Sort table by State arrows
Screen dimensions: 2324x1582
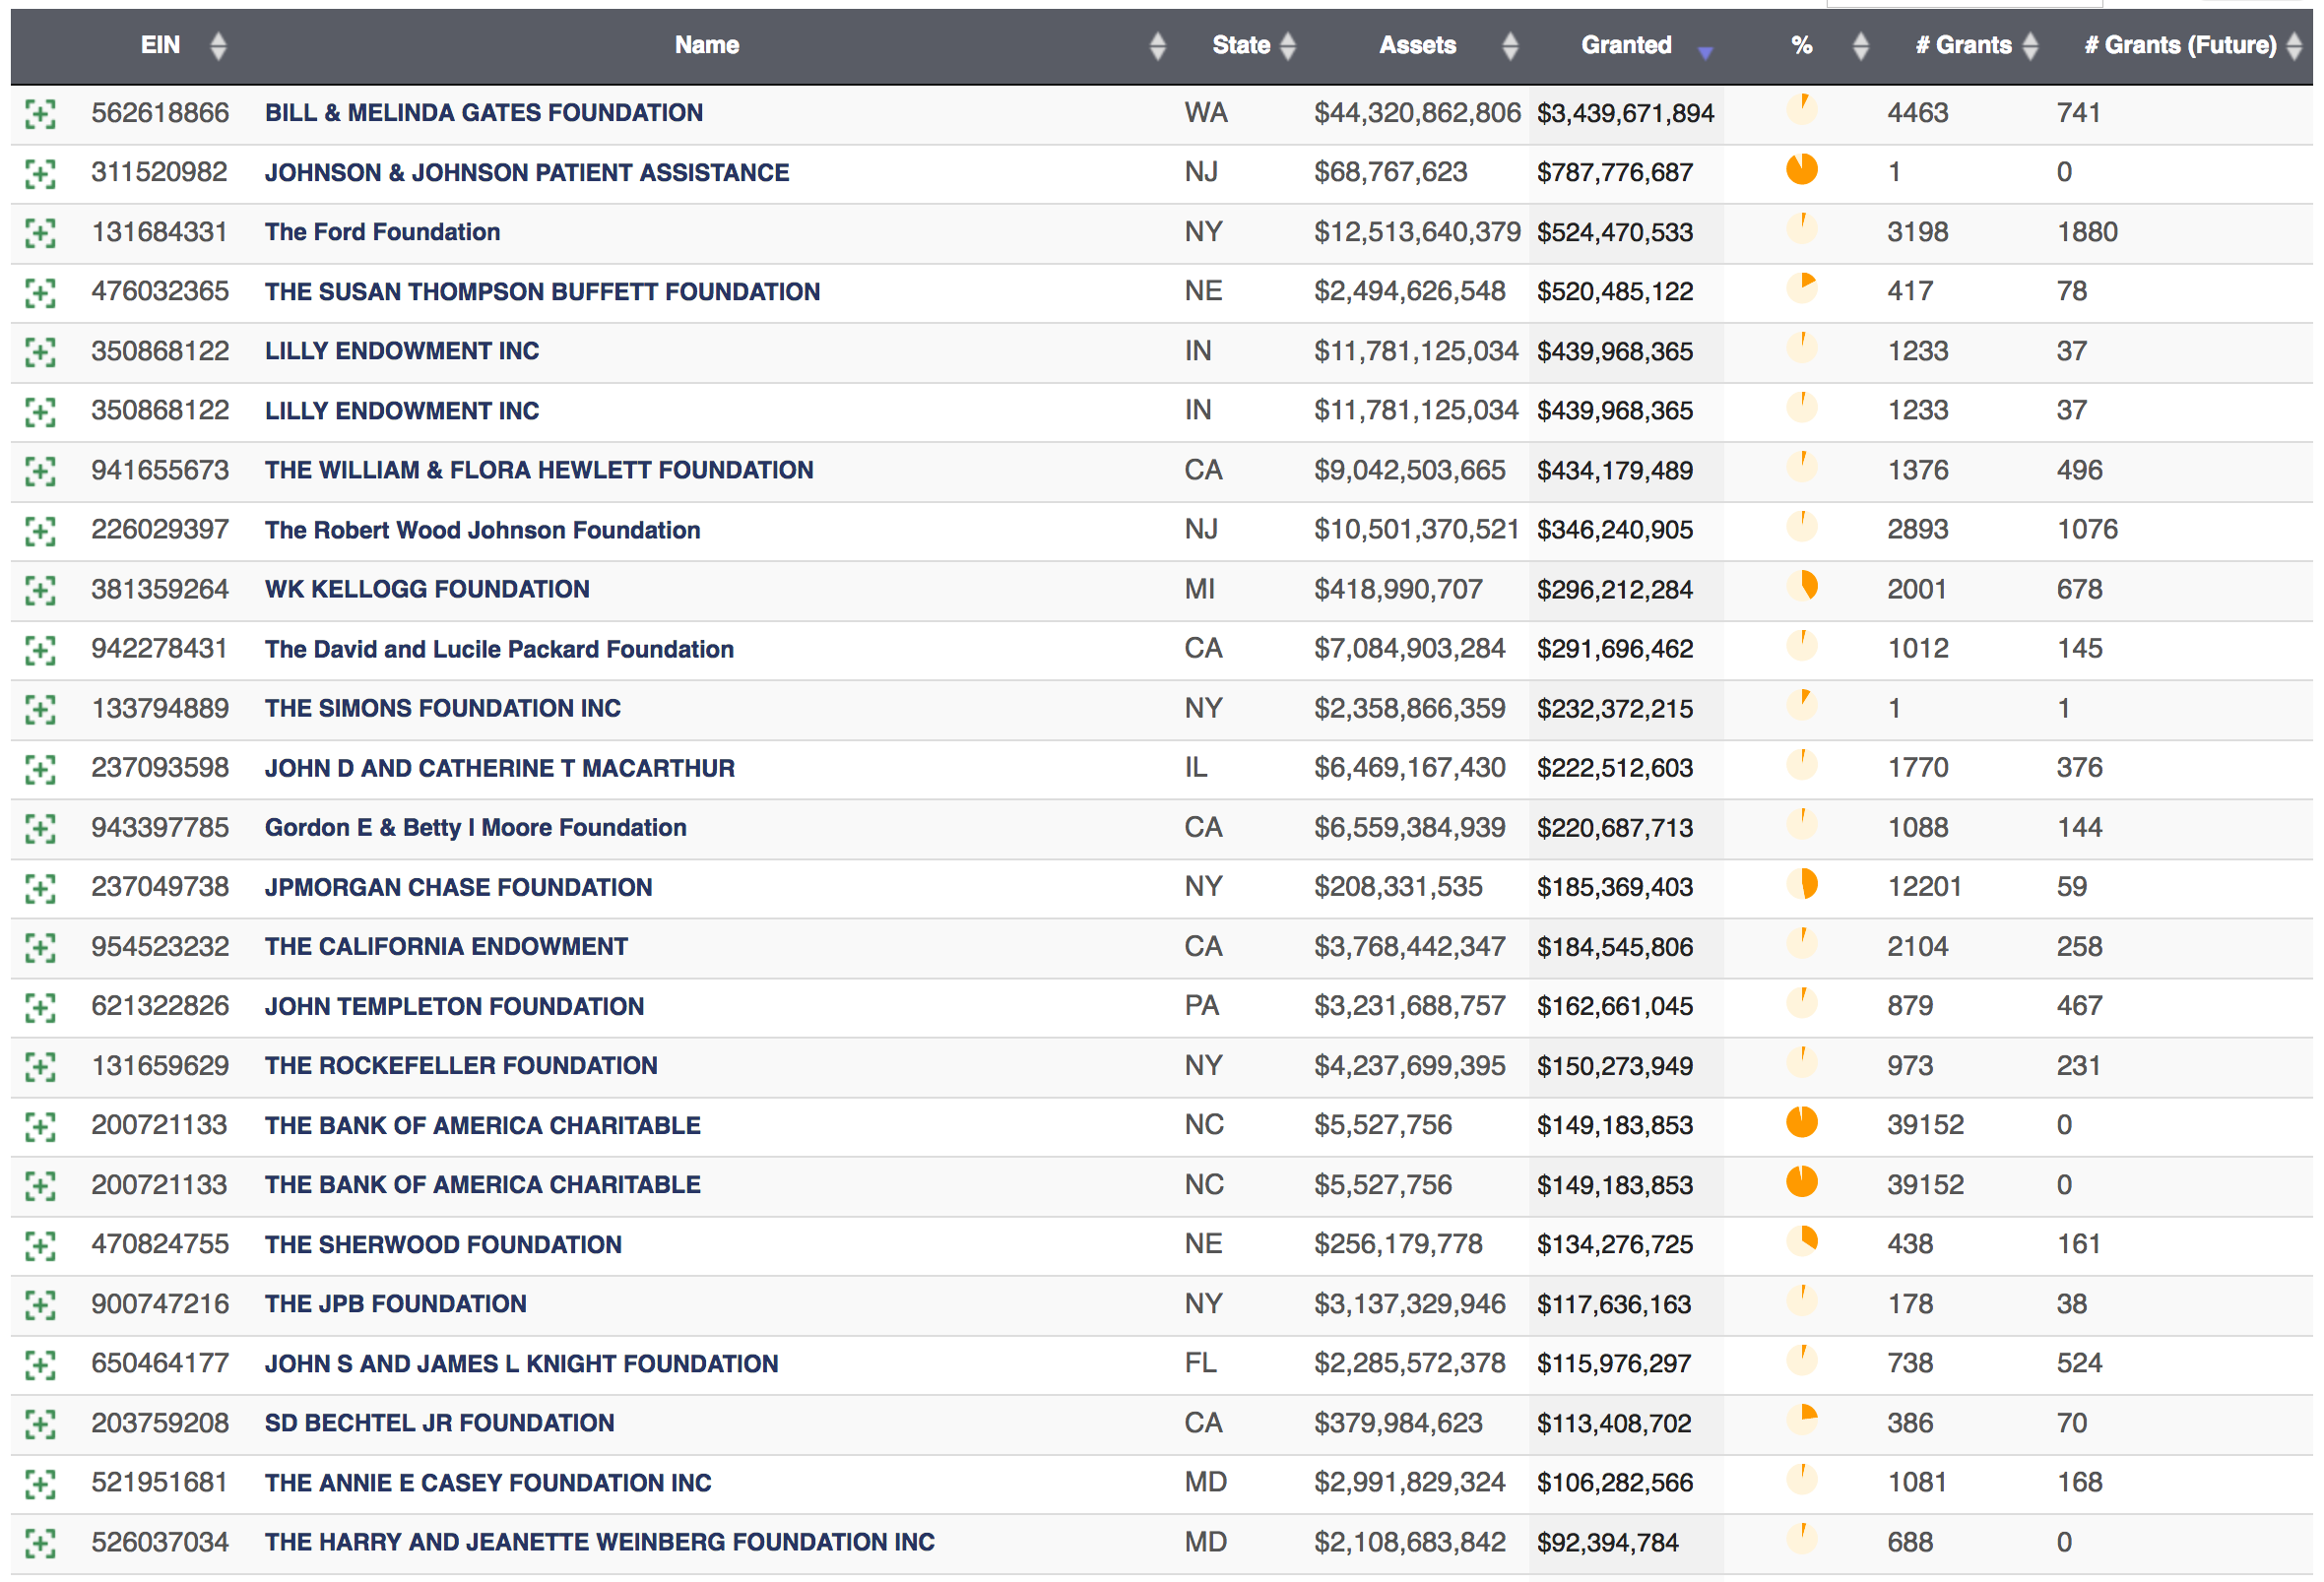(x=1288, y=46)
